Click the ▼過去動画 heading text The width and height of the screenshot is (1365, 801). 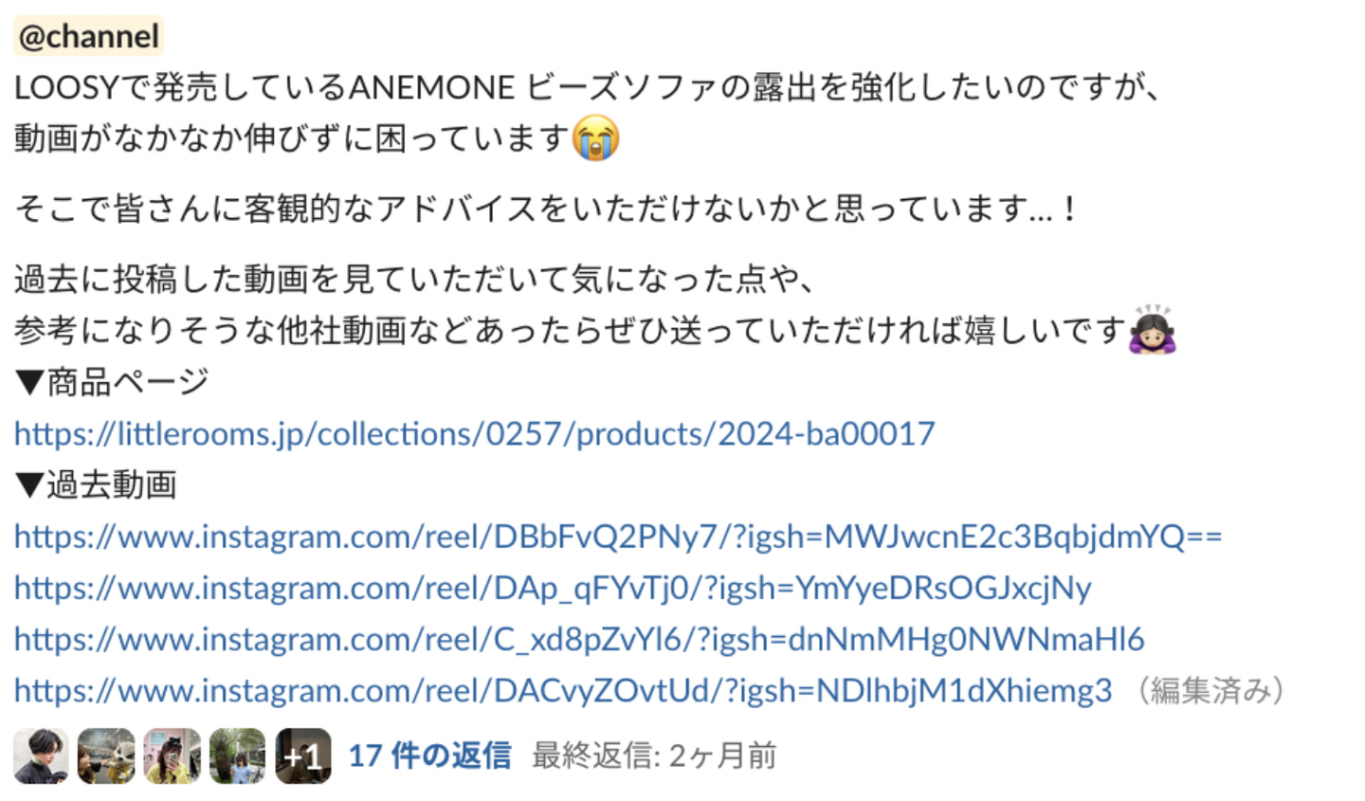pyautogui.click(x=96, y=484)
